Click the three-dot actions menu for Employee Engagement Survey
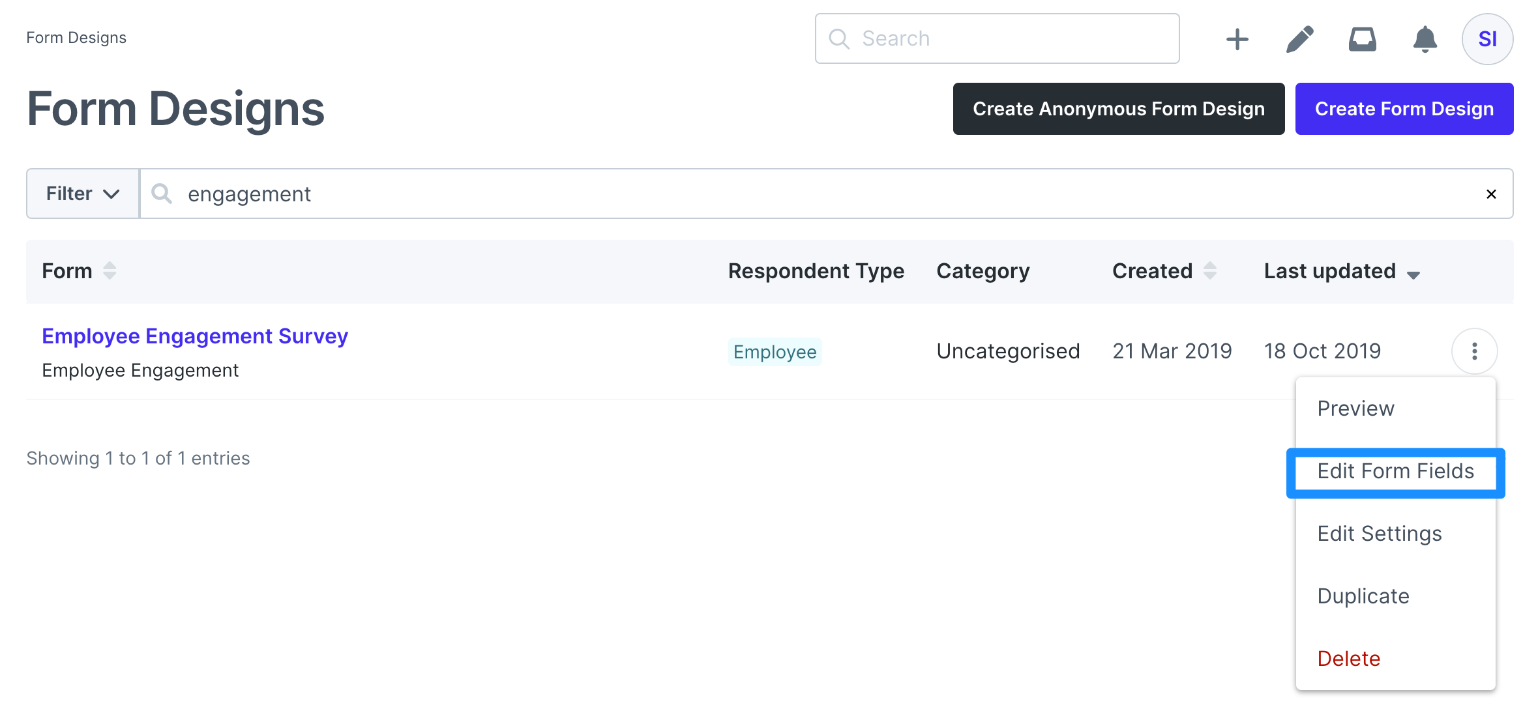The image size is (1523, 705). pyautogui.click(x=1474, y=351)
